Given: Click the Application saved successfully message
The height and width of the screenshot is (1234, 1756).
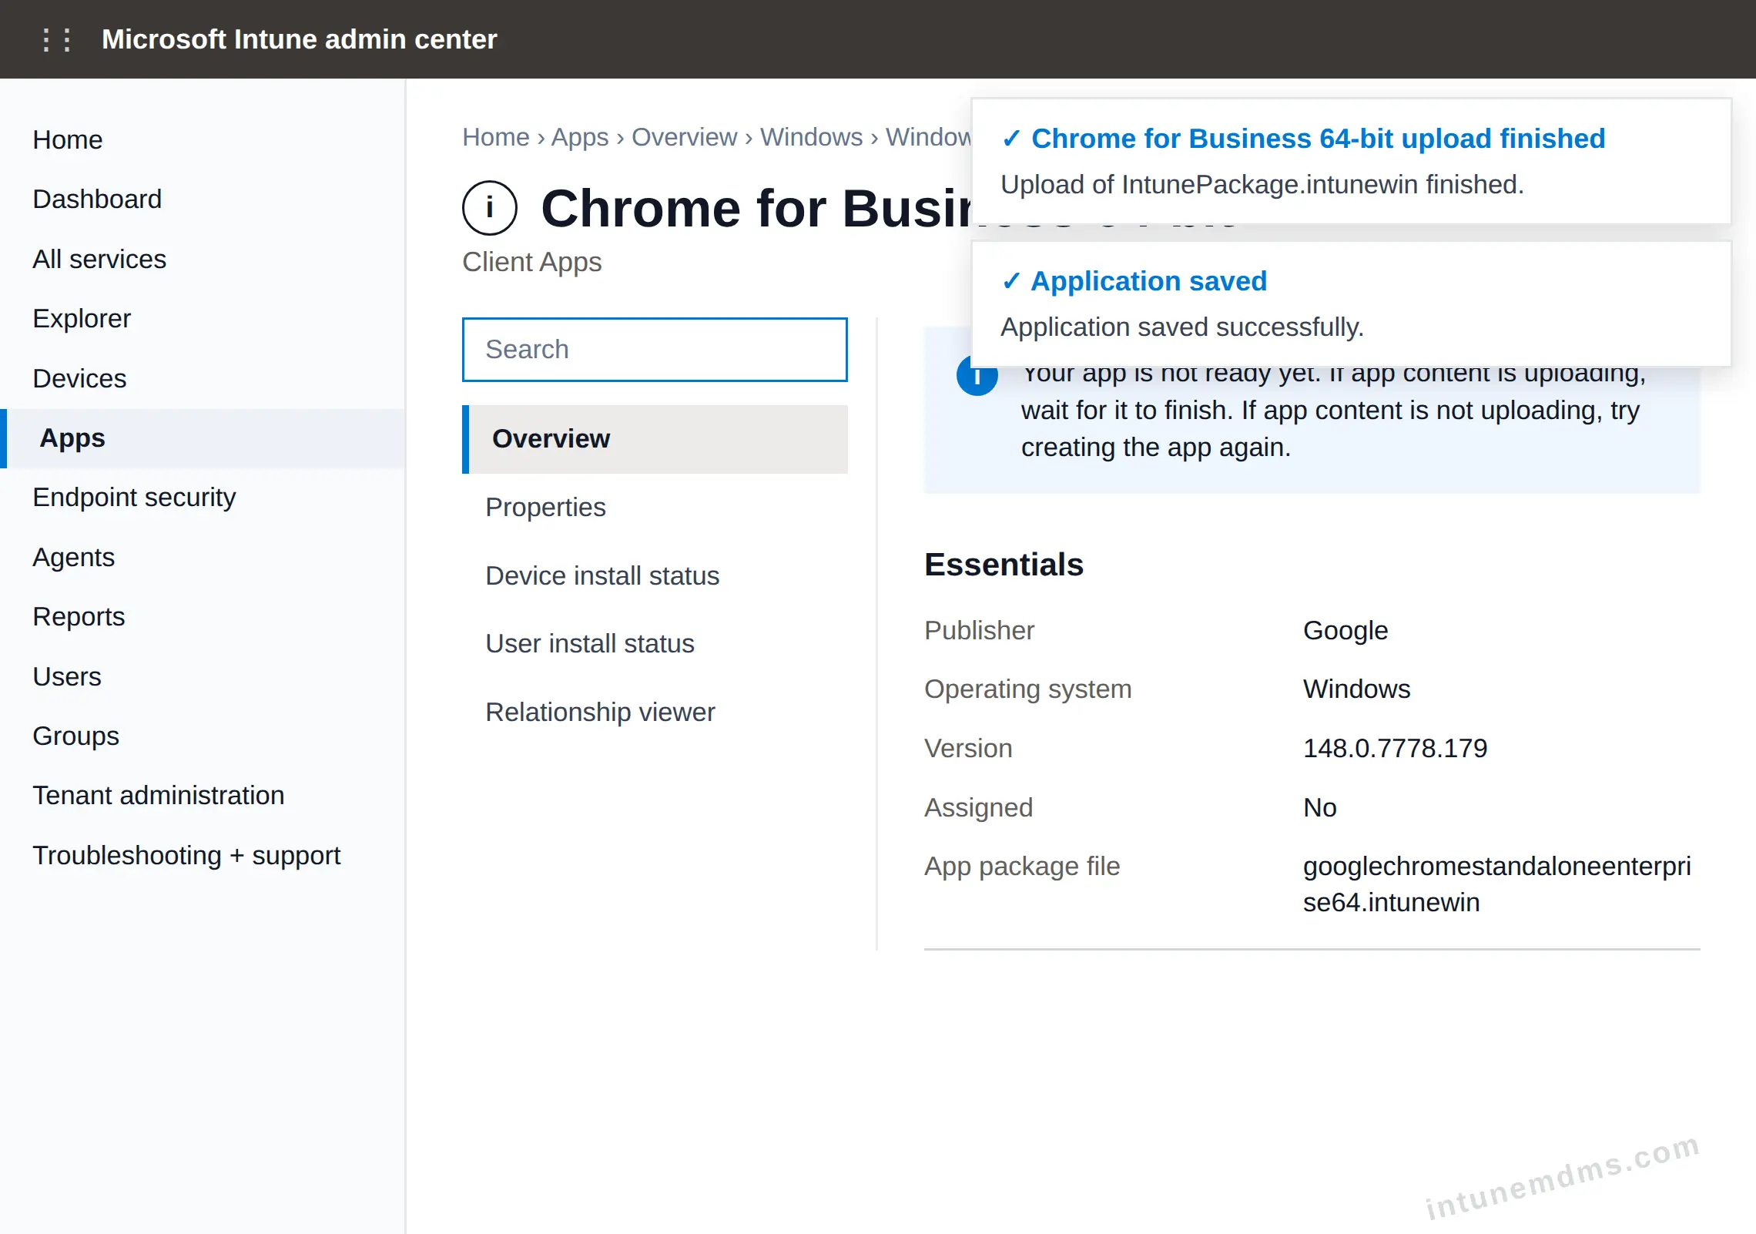Looking at the screenshot, I should click(1182, 327).
